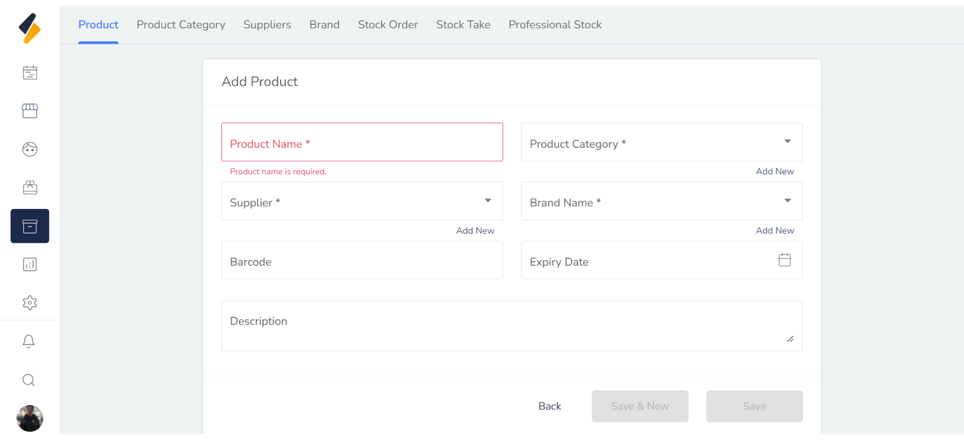Open the Expiry Date calendar picker

pyautogui.click(x=784, y=260)
